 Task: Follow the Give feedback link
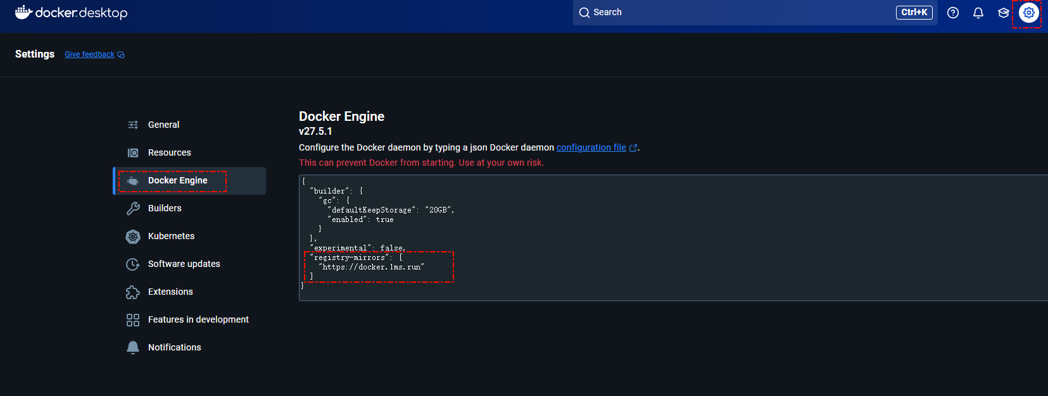(x=89, y=54)
